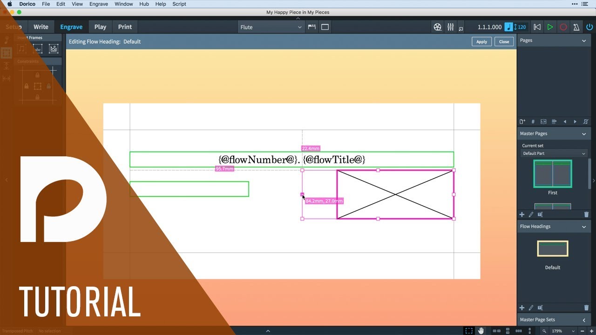Viewport: 596px width, 335px height.
Task: Rewind playhead to beginning of flow
Action: point(537,27)
